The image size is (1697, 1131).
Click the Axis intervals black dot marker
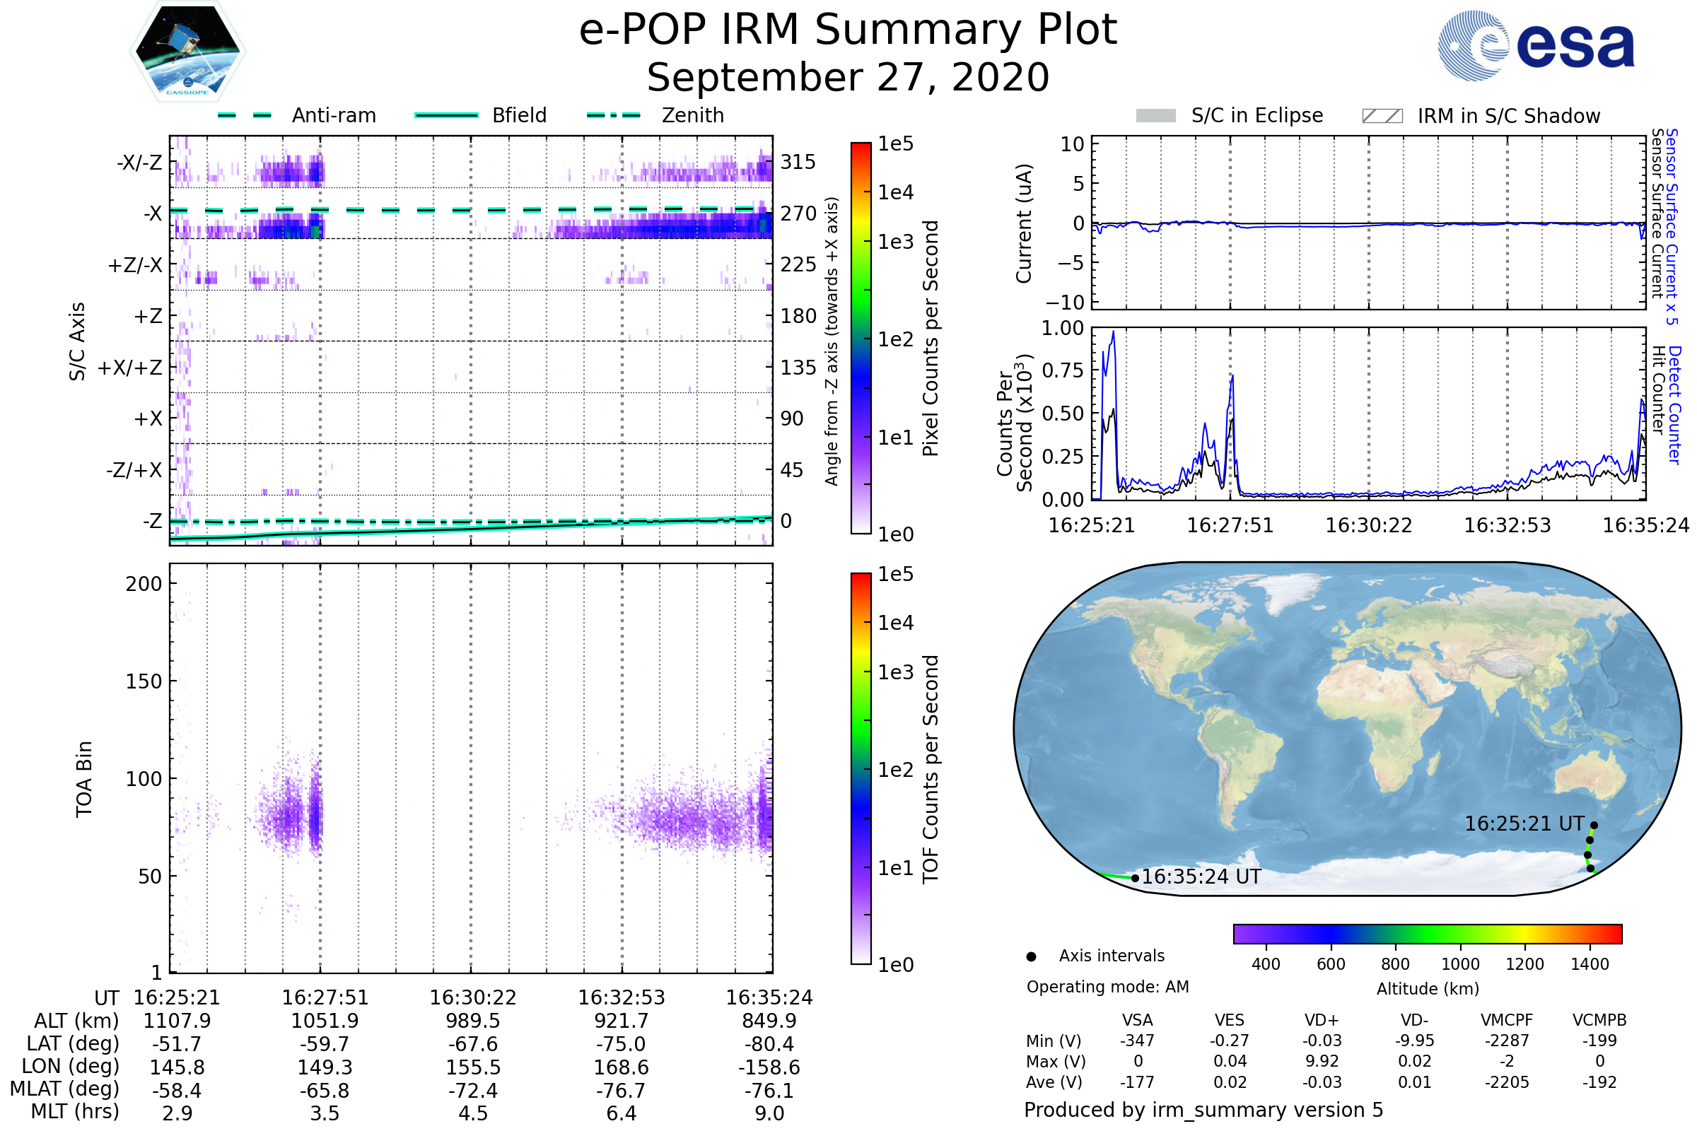1032,957
